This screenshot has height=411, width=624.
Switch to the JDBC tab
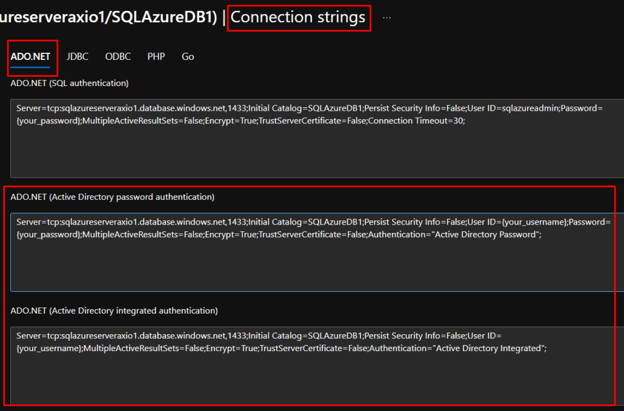point(77,56)
